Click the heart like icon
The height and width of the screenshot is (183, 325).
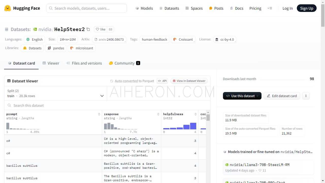(x=97, y=29)
